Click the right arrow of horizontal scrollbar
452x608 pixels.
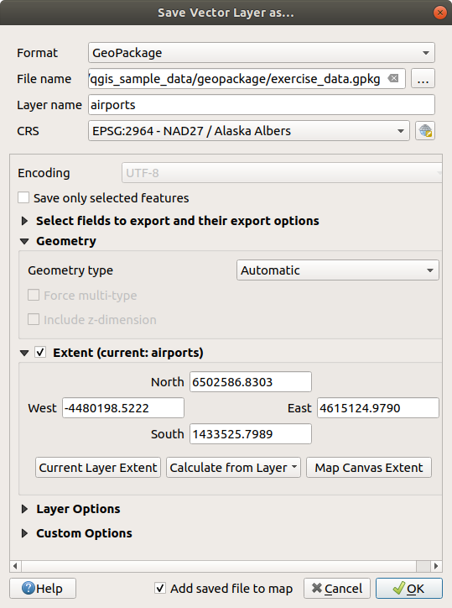436,566
